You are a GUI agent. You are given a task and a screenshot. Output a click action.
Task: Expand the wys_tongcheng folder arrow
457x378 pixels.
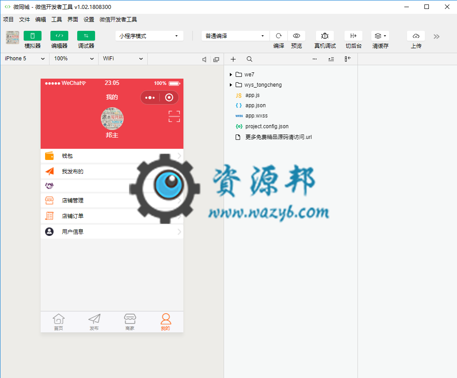(x=231, y=84)
